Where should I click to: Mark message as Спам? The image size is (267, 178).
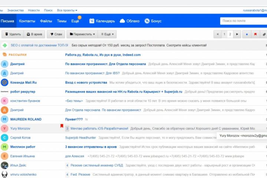tap(56, 34)
